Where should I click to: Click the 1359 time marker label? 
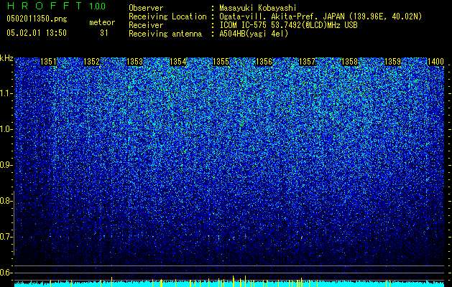point(393,62)
